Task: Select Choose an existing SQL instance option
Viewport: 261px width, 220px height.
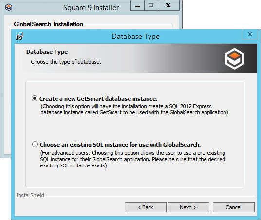Action: coord(35,144)
